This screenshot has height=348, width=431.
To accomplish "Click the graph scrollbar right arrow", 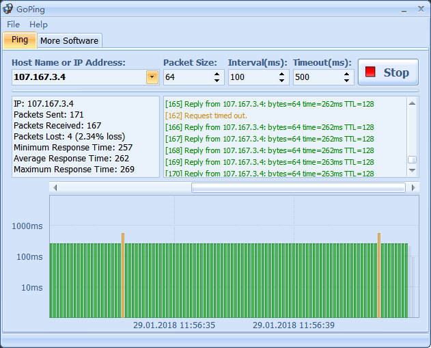I will click(x=413, y=187).
